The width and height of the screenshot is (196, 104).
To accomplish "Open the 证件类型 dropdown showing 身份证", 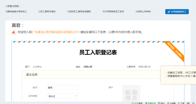I will [x=62, y=96].
